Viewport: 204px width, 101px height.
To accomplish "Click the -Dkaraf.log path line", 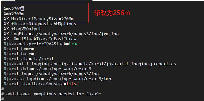I will click(x=50, y=74).
